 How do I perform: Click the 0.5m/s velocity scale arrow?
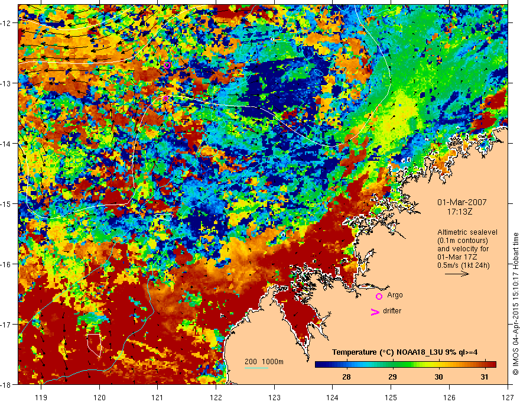coord(457,274)
